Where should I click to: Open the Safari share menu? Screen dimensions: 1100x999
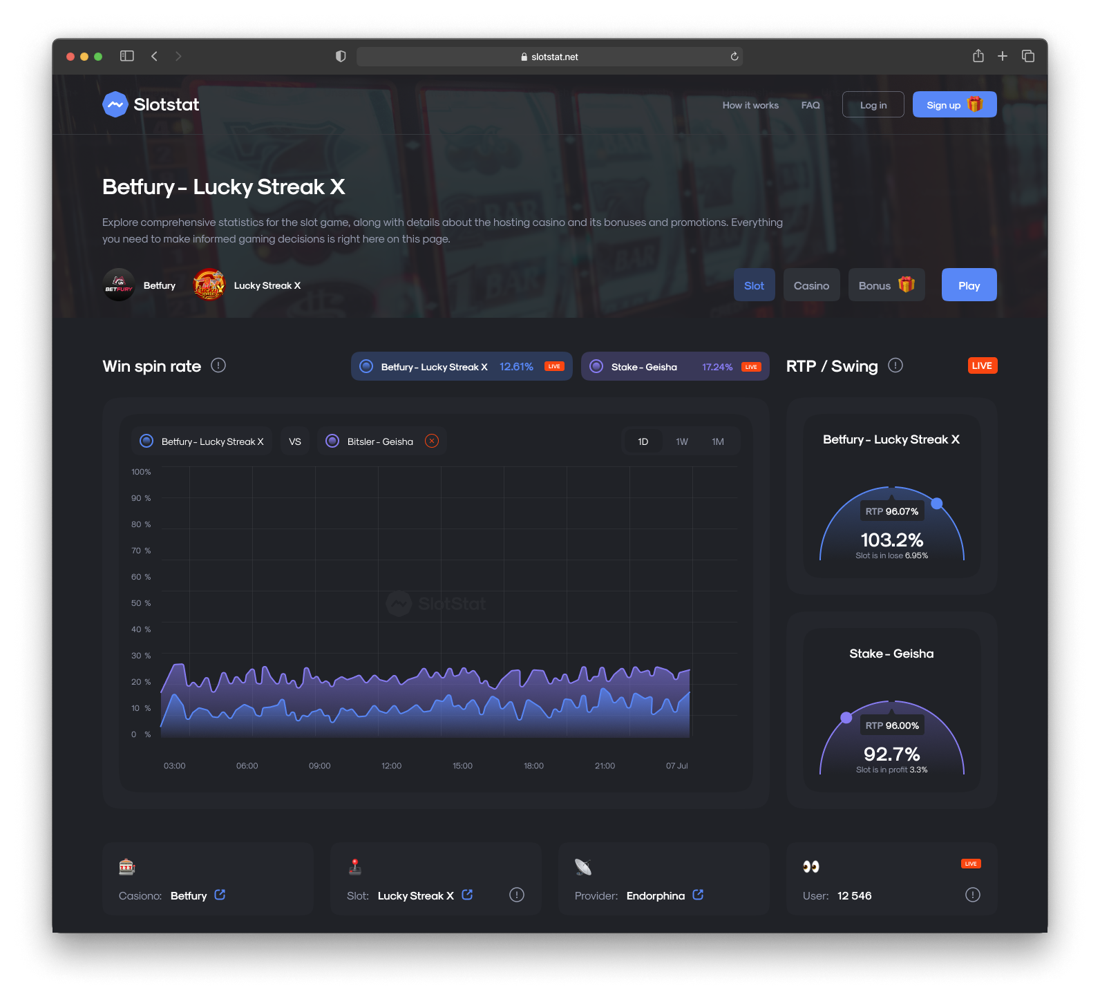(x=978, y=56)
